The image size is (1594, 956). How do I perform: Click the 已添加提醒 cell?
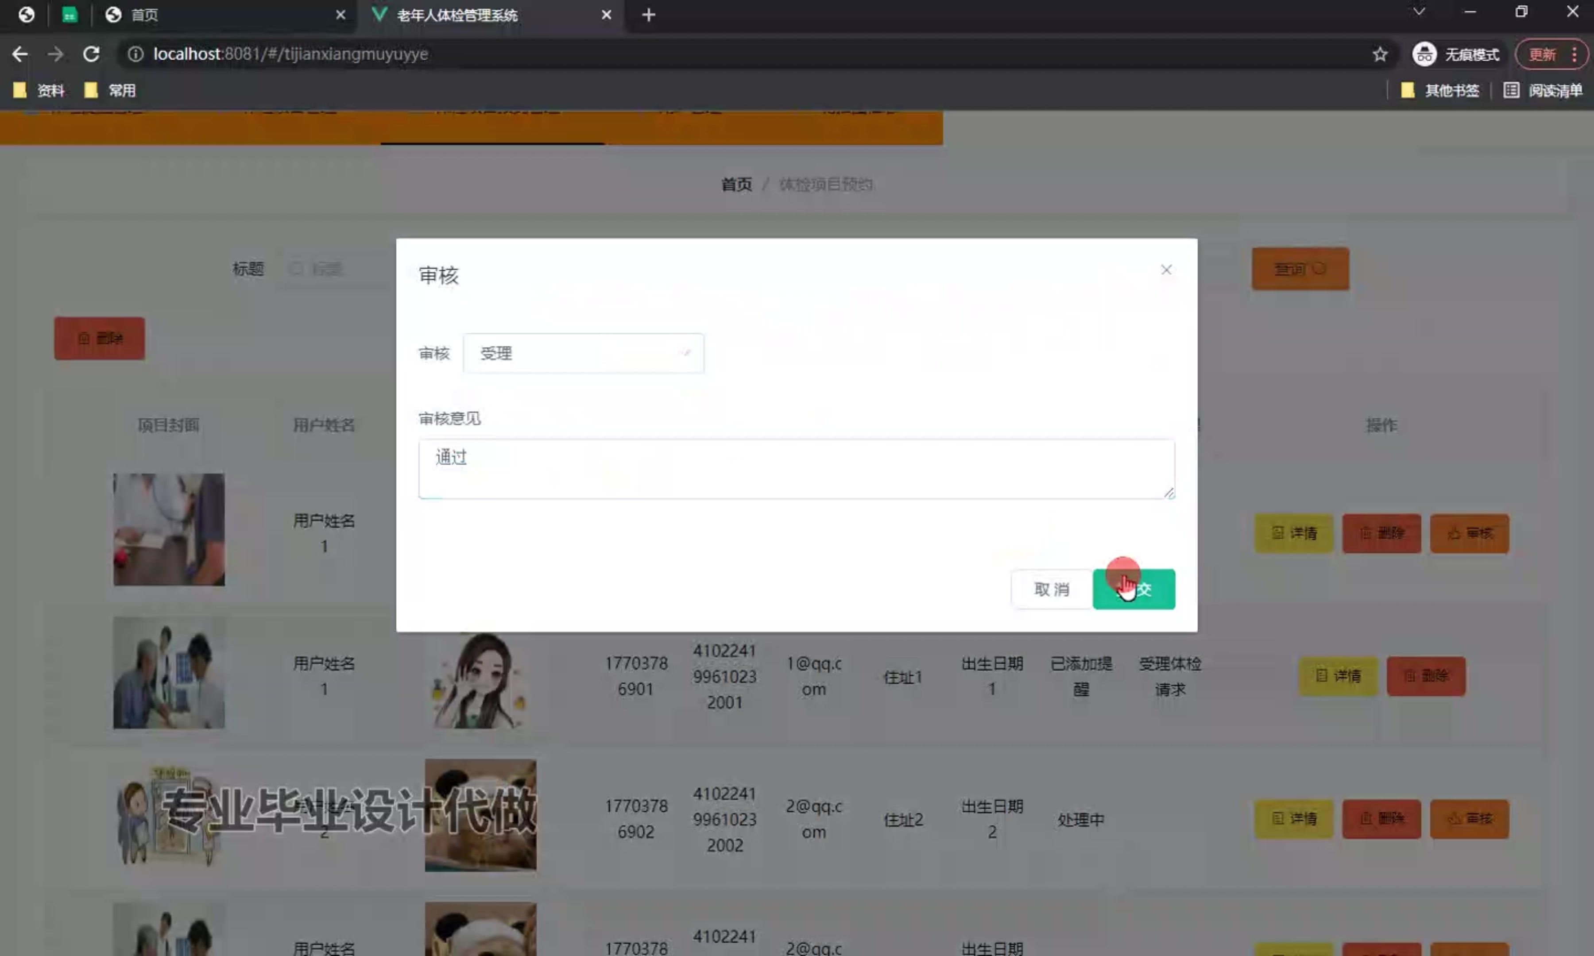pos(1081,676)
